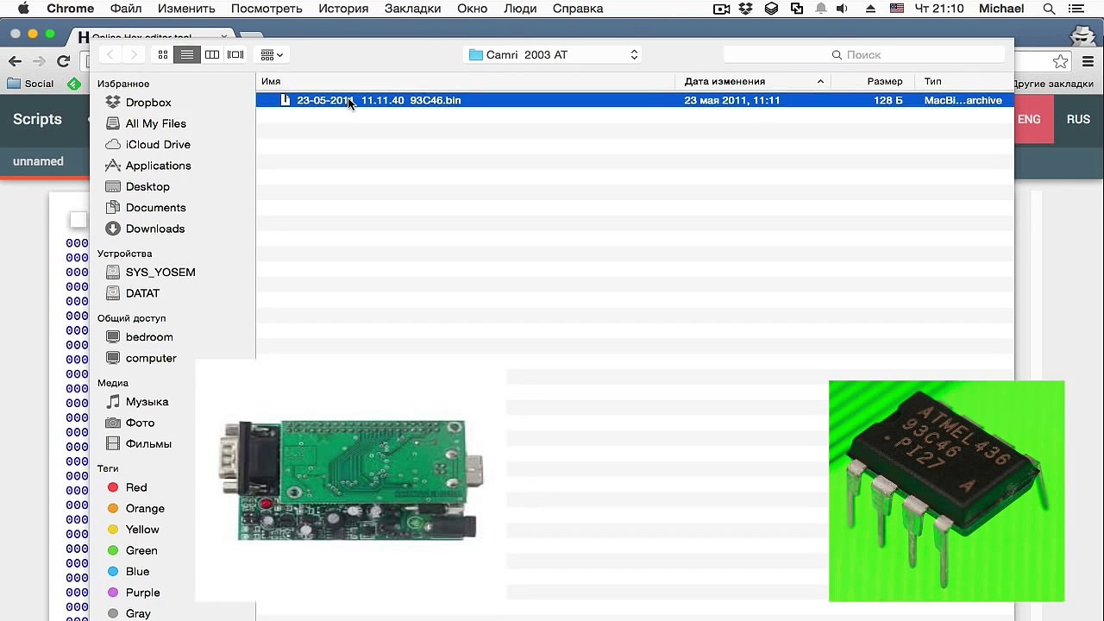Select the 93C46.bin file row
This screenshot has height=621, width=1104.
pos(635,100)
